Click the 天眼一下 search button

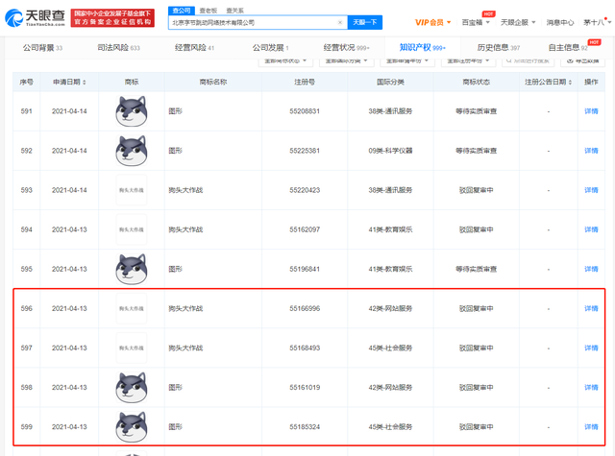[x=365, y=22]
